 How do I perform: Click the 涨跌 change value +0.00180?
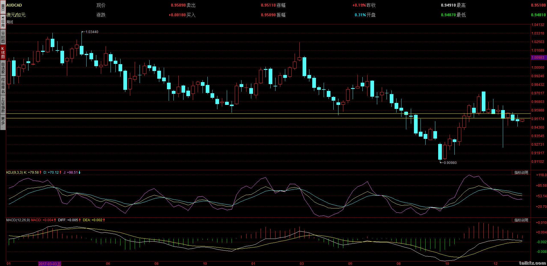coord(177,15)
